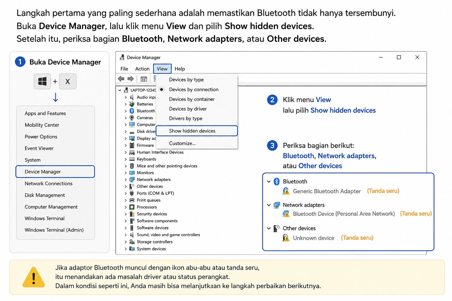Viewport: 452px width, 301px height.
Task: Select the Generic Bluetooth Adapter device row
Action: [327, 191]
